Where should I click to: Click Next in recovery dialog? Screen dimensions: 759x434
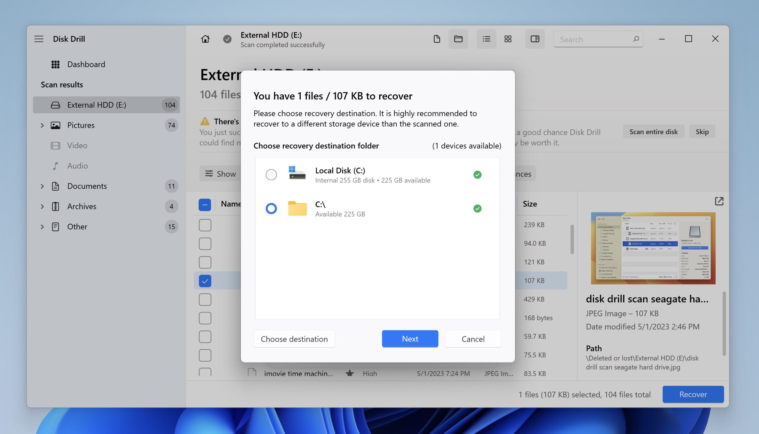pyautogui.click(x=410, y=339)
